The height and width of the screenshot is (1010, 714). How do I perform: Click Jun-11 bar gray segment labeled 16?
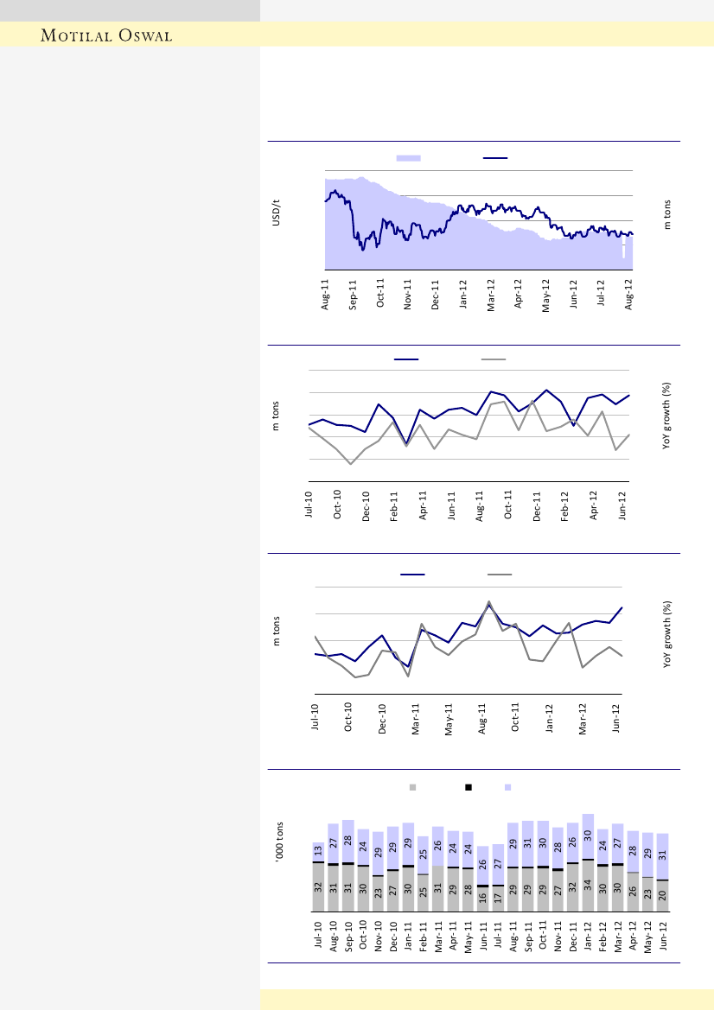[x=483, y=899]
